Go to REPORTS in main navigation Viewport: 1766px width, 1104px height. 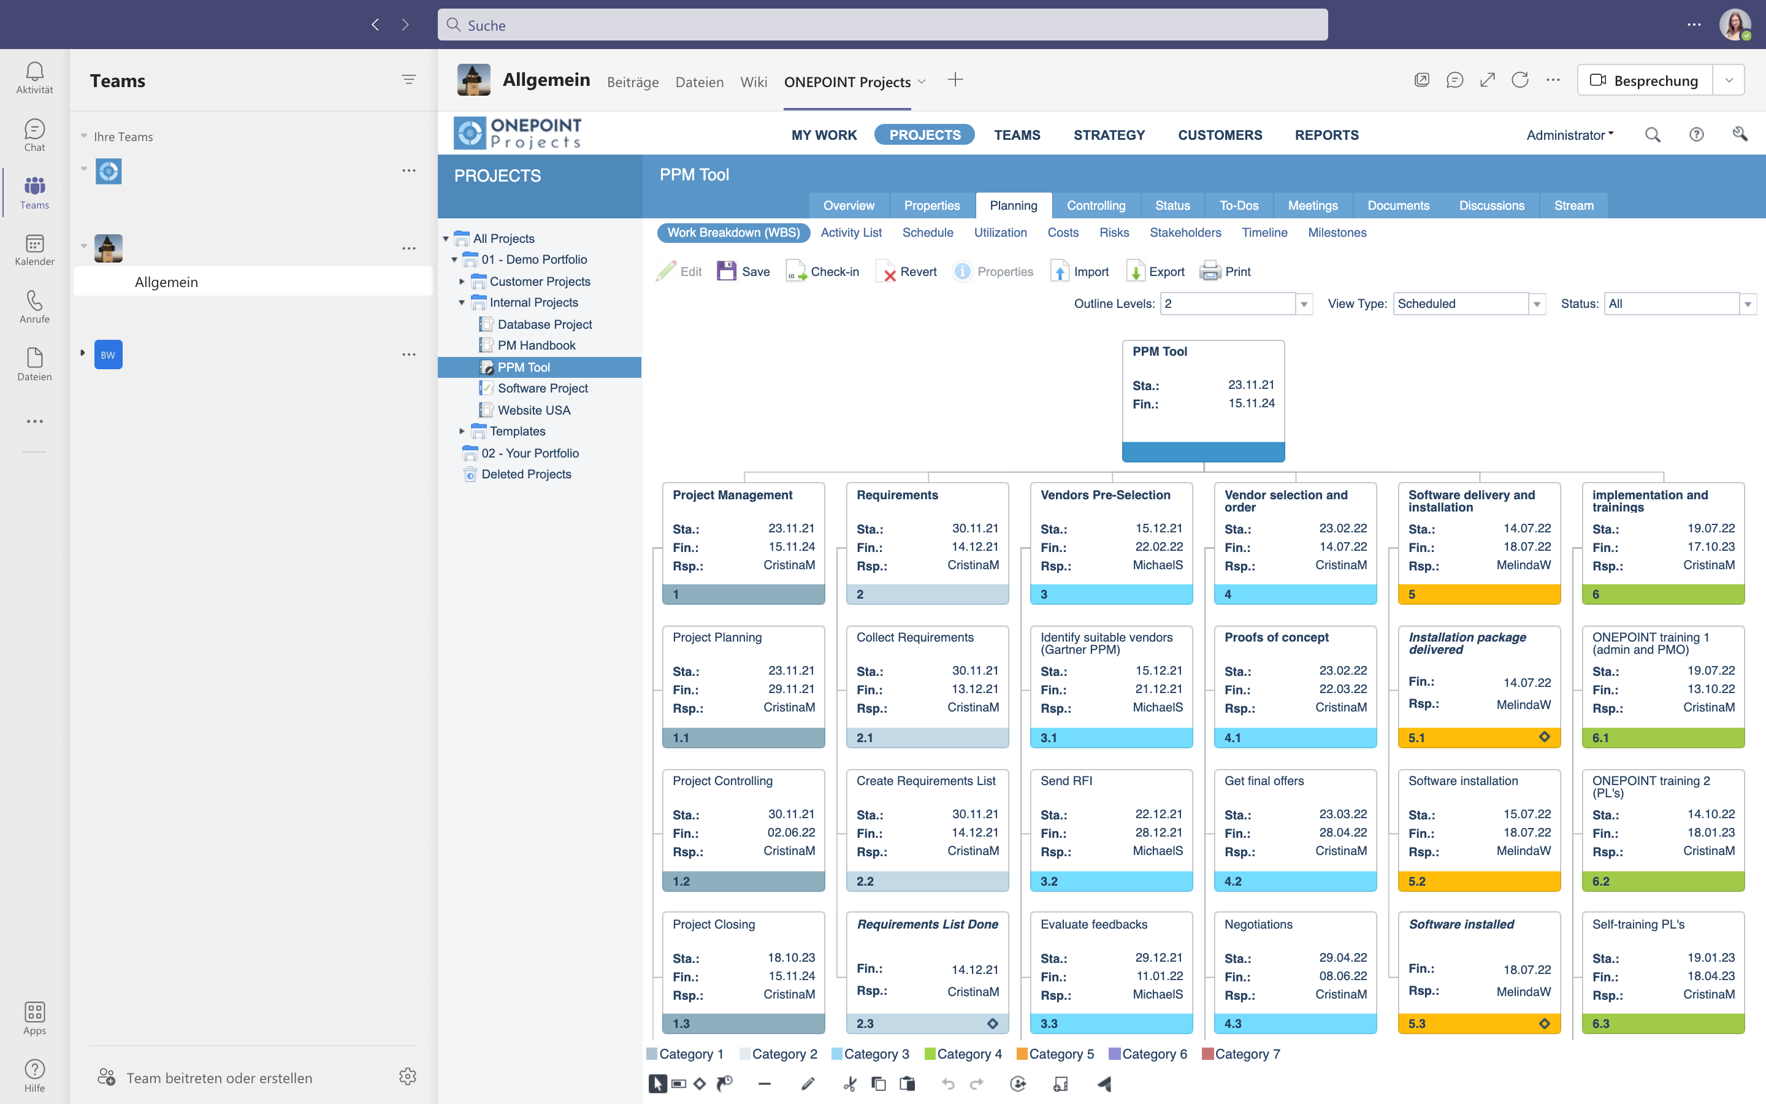[x=1326, y=134]
